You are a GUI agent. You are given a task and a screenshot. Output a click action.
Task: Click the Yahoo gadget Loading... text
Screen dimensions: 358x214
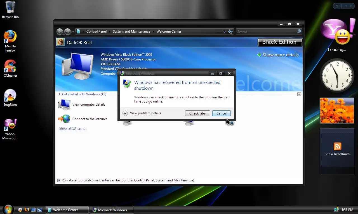click(337, 50)
